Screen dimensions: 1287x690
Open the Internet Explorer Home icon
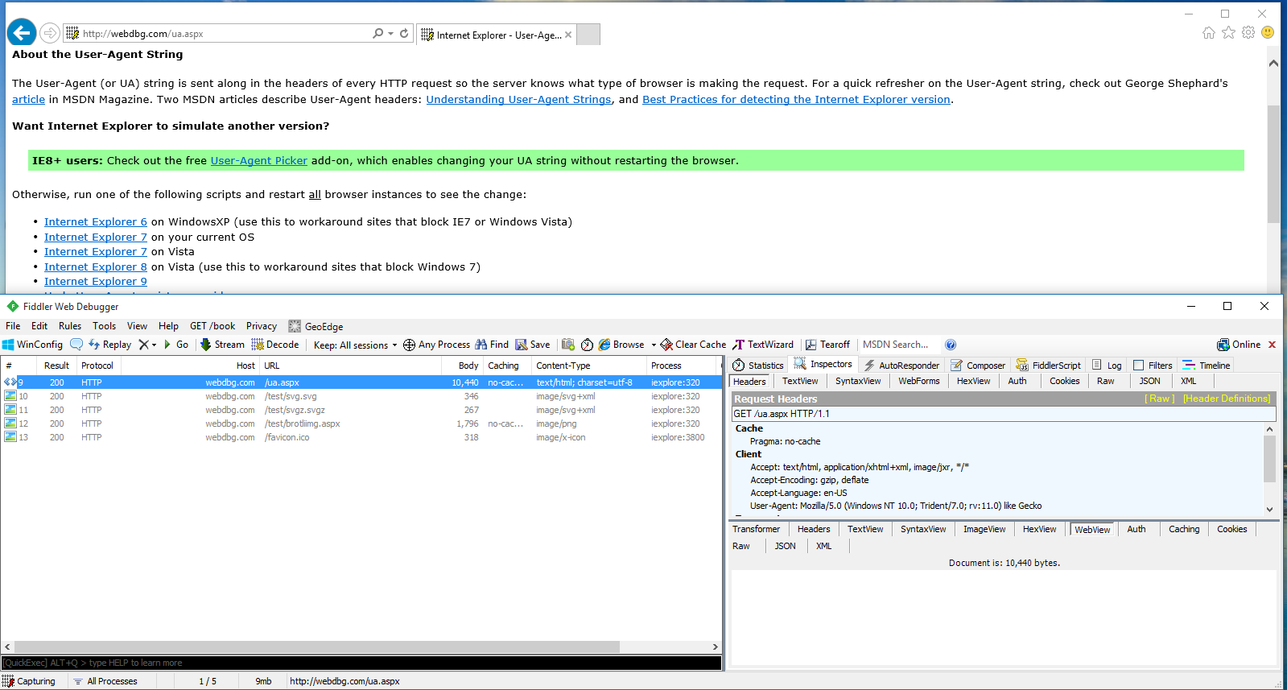1208,32
